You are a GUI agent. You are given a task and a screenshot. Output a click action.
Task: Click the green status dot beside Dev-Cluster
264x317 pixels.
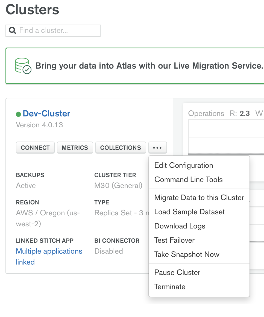[18, 114]
